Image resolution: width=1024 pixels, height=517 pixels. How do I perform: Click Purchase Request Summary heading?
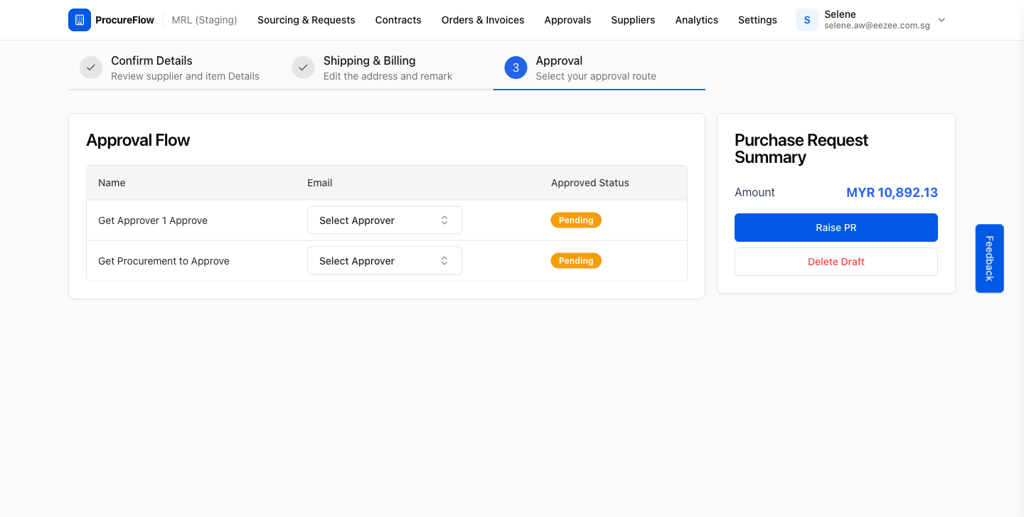click(801, 149)
